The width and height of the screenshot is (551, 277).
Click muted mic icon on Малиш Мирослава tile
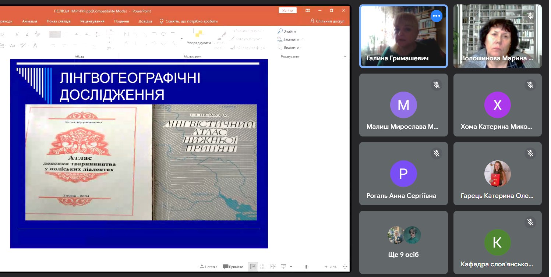click(437, 85)
